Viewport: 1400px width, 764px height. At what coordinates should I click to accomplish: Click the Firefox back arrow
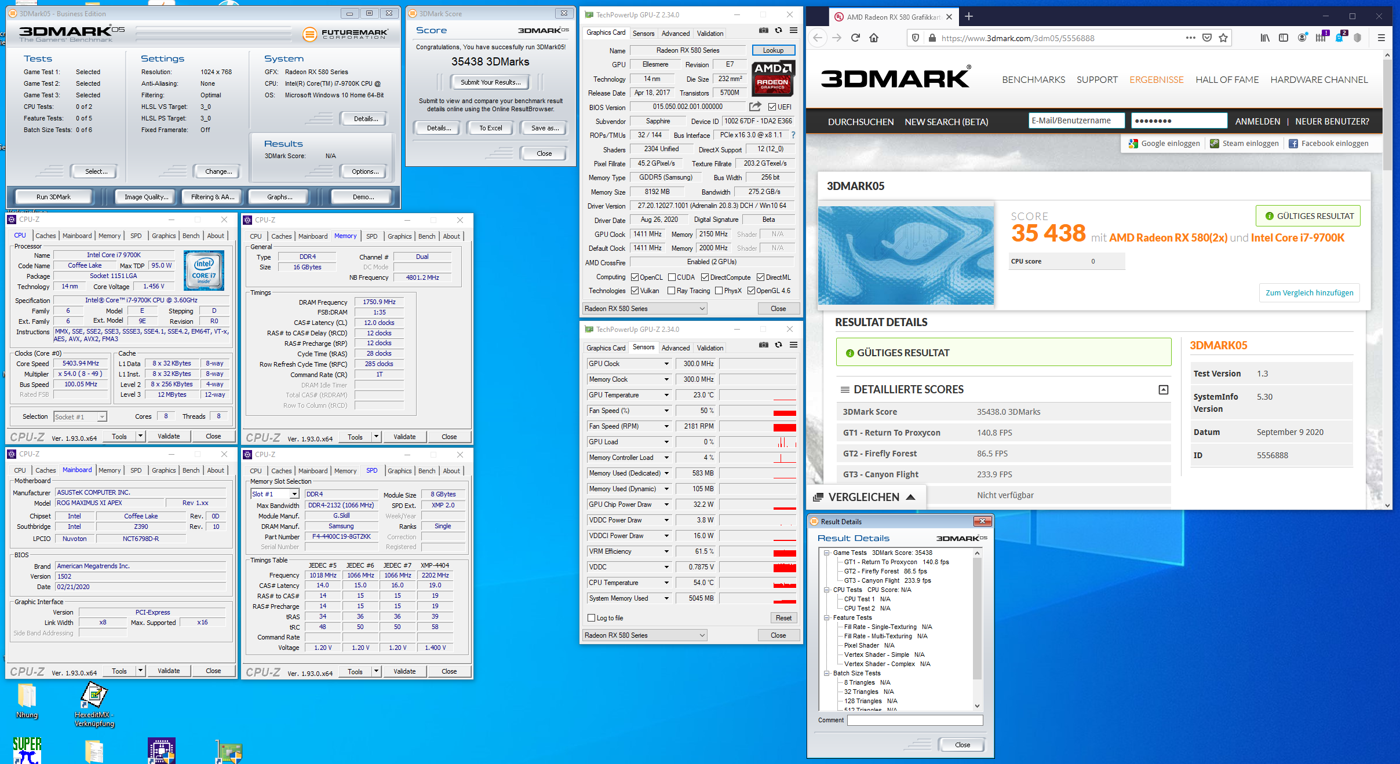coord(818,38)
